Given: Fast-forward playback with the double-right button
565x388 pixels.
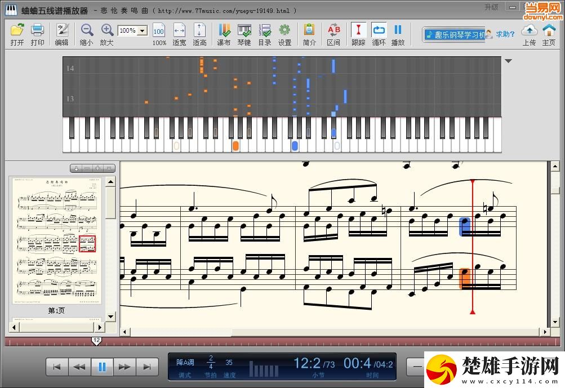Looking at the screenshot, I should pos(124,367).
